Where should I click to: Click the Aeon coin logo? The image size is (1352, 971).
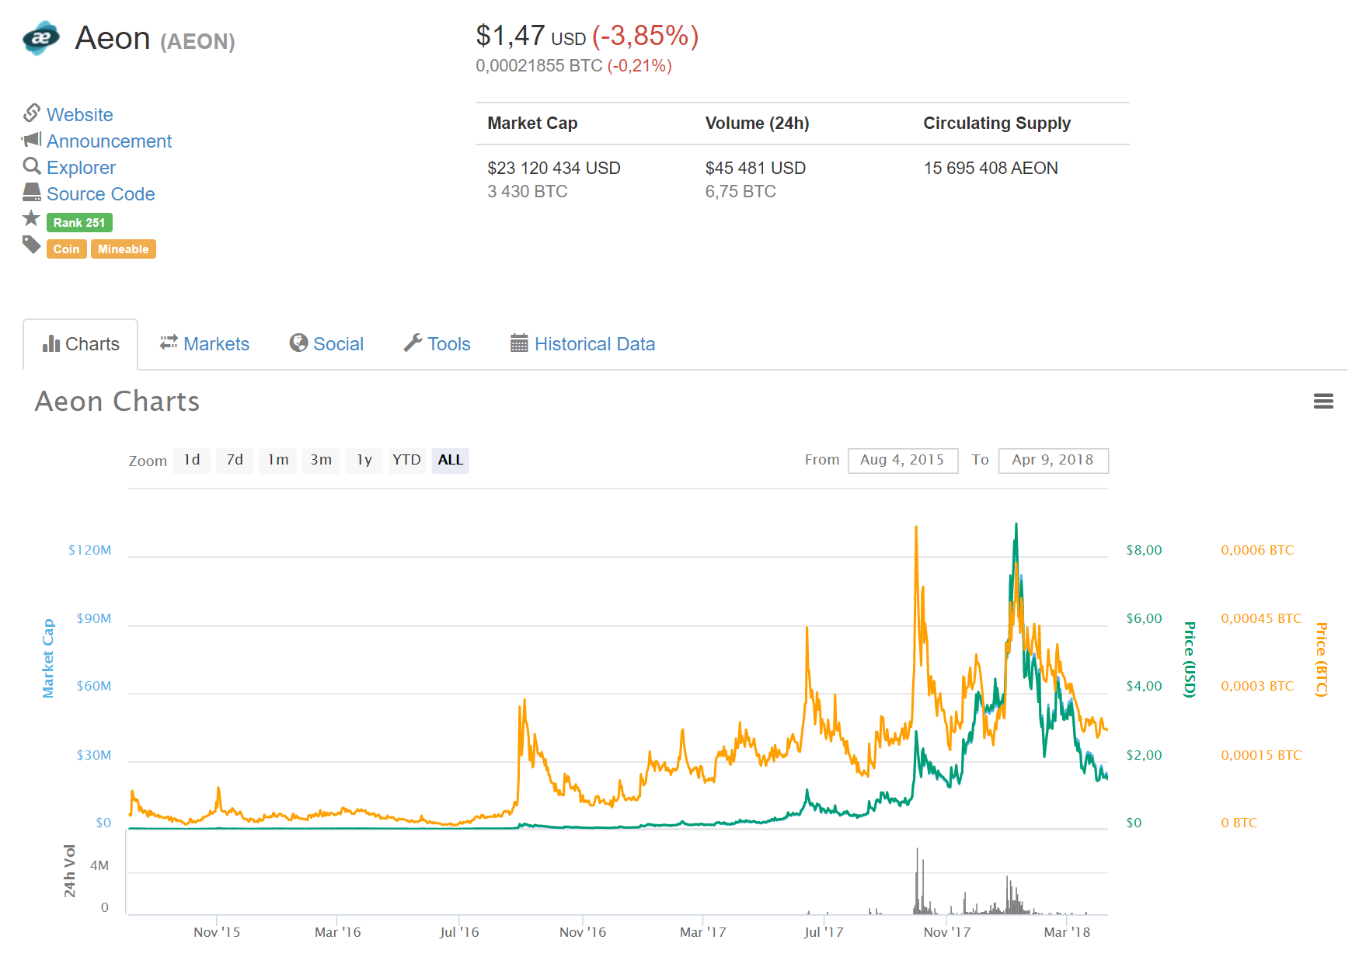41,38
